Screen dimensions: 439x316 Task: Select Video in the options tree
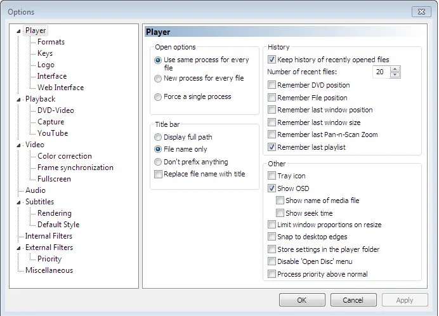coord(35,145)
